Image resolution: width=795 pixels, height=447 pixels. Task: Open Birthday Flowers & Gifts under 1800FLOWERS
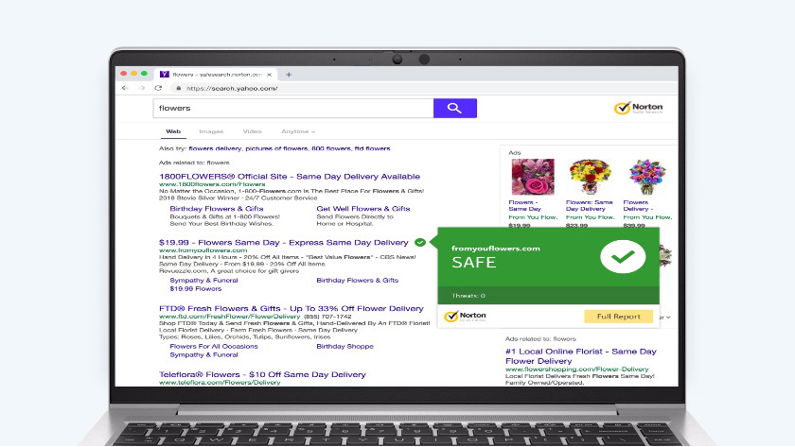(217, 209)
